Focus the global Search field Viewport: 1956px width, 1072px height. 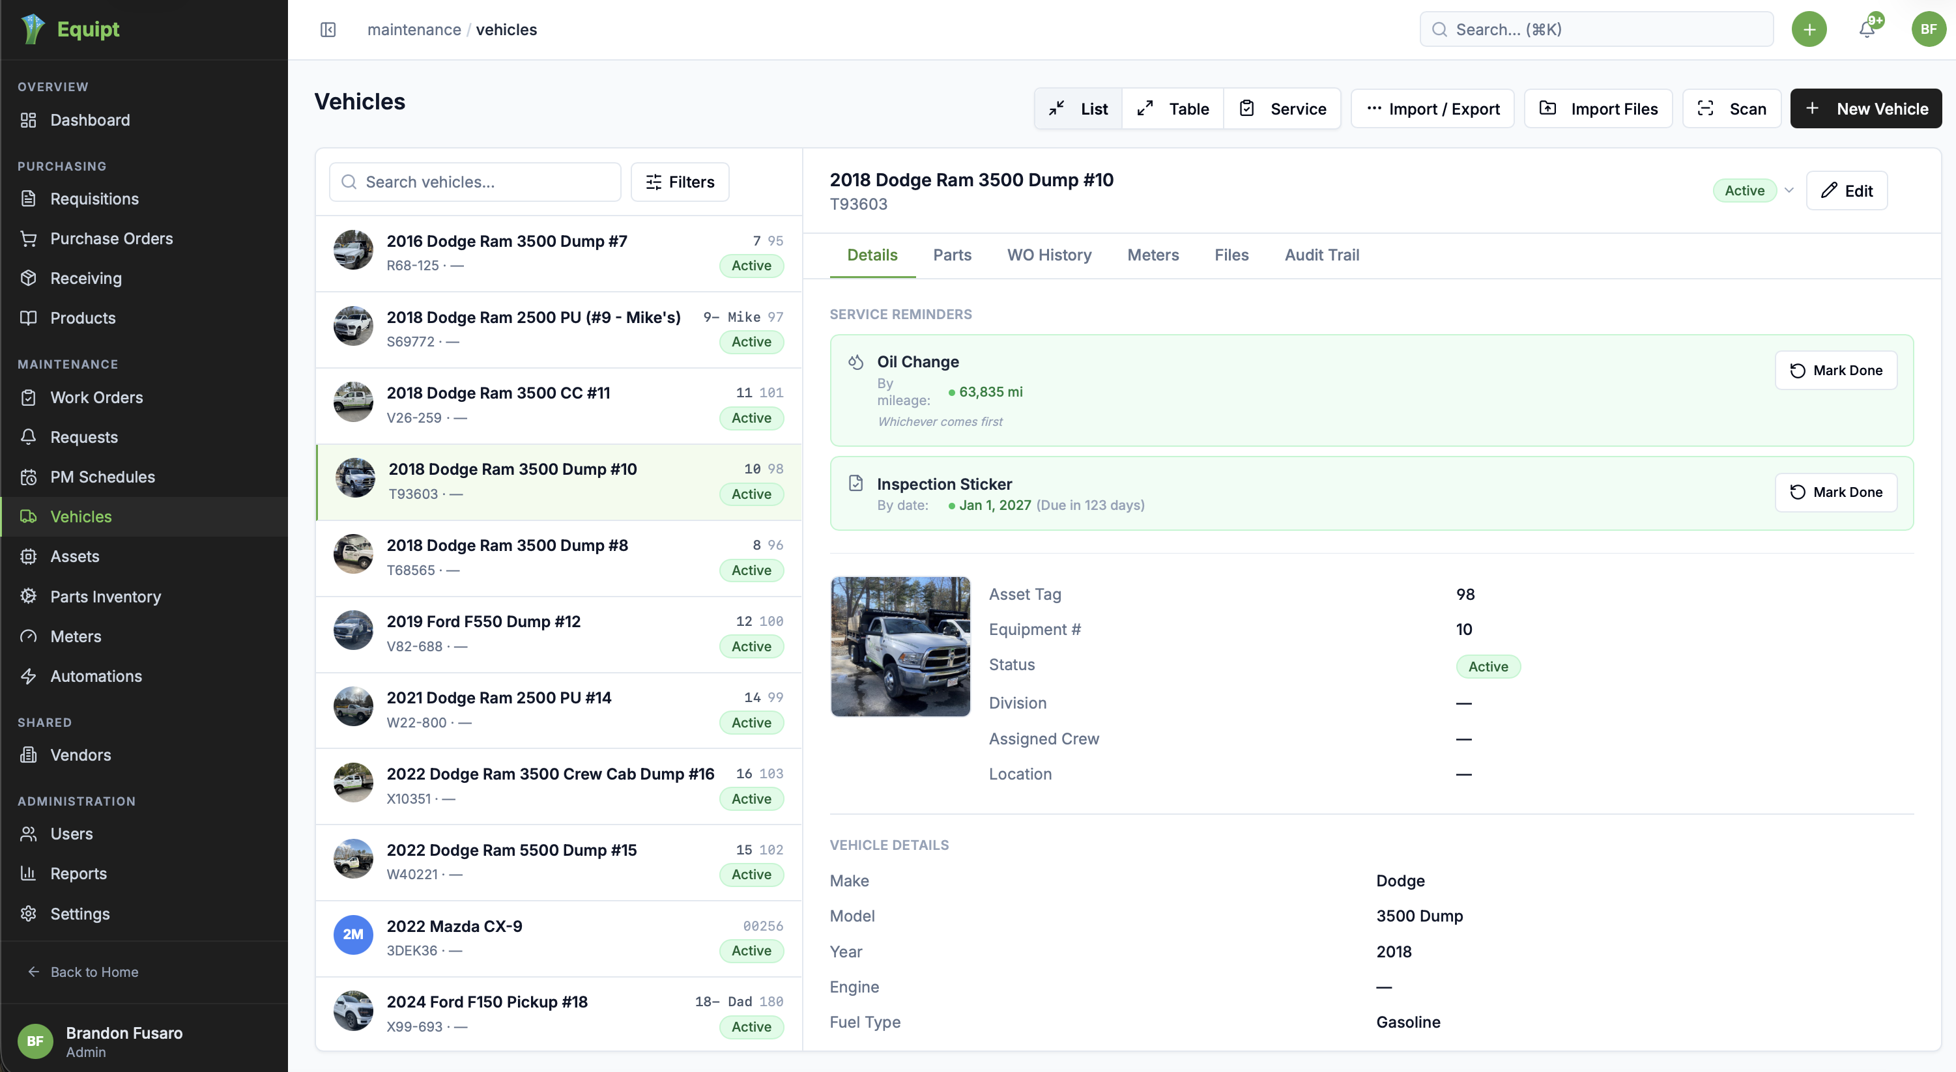point(1596,29)
